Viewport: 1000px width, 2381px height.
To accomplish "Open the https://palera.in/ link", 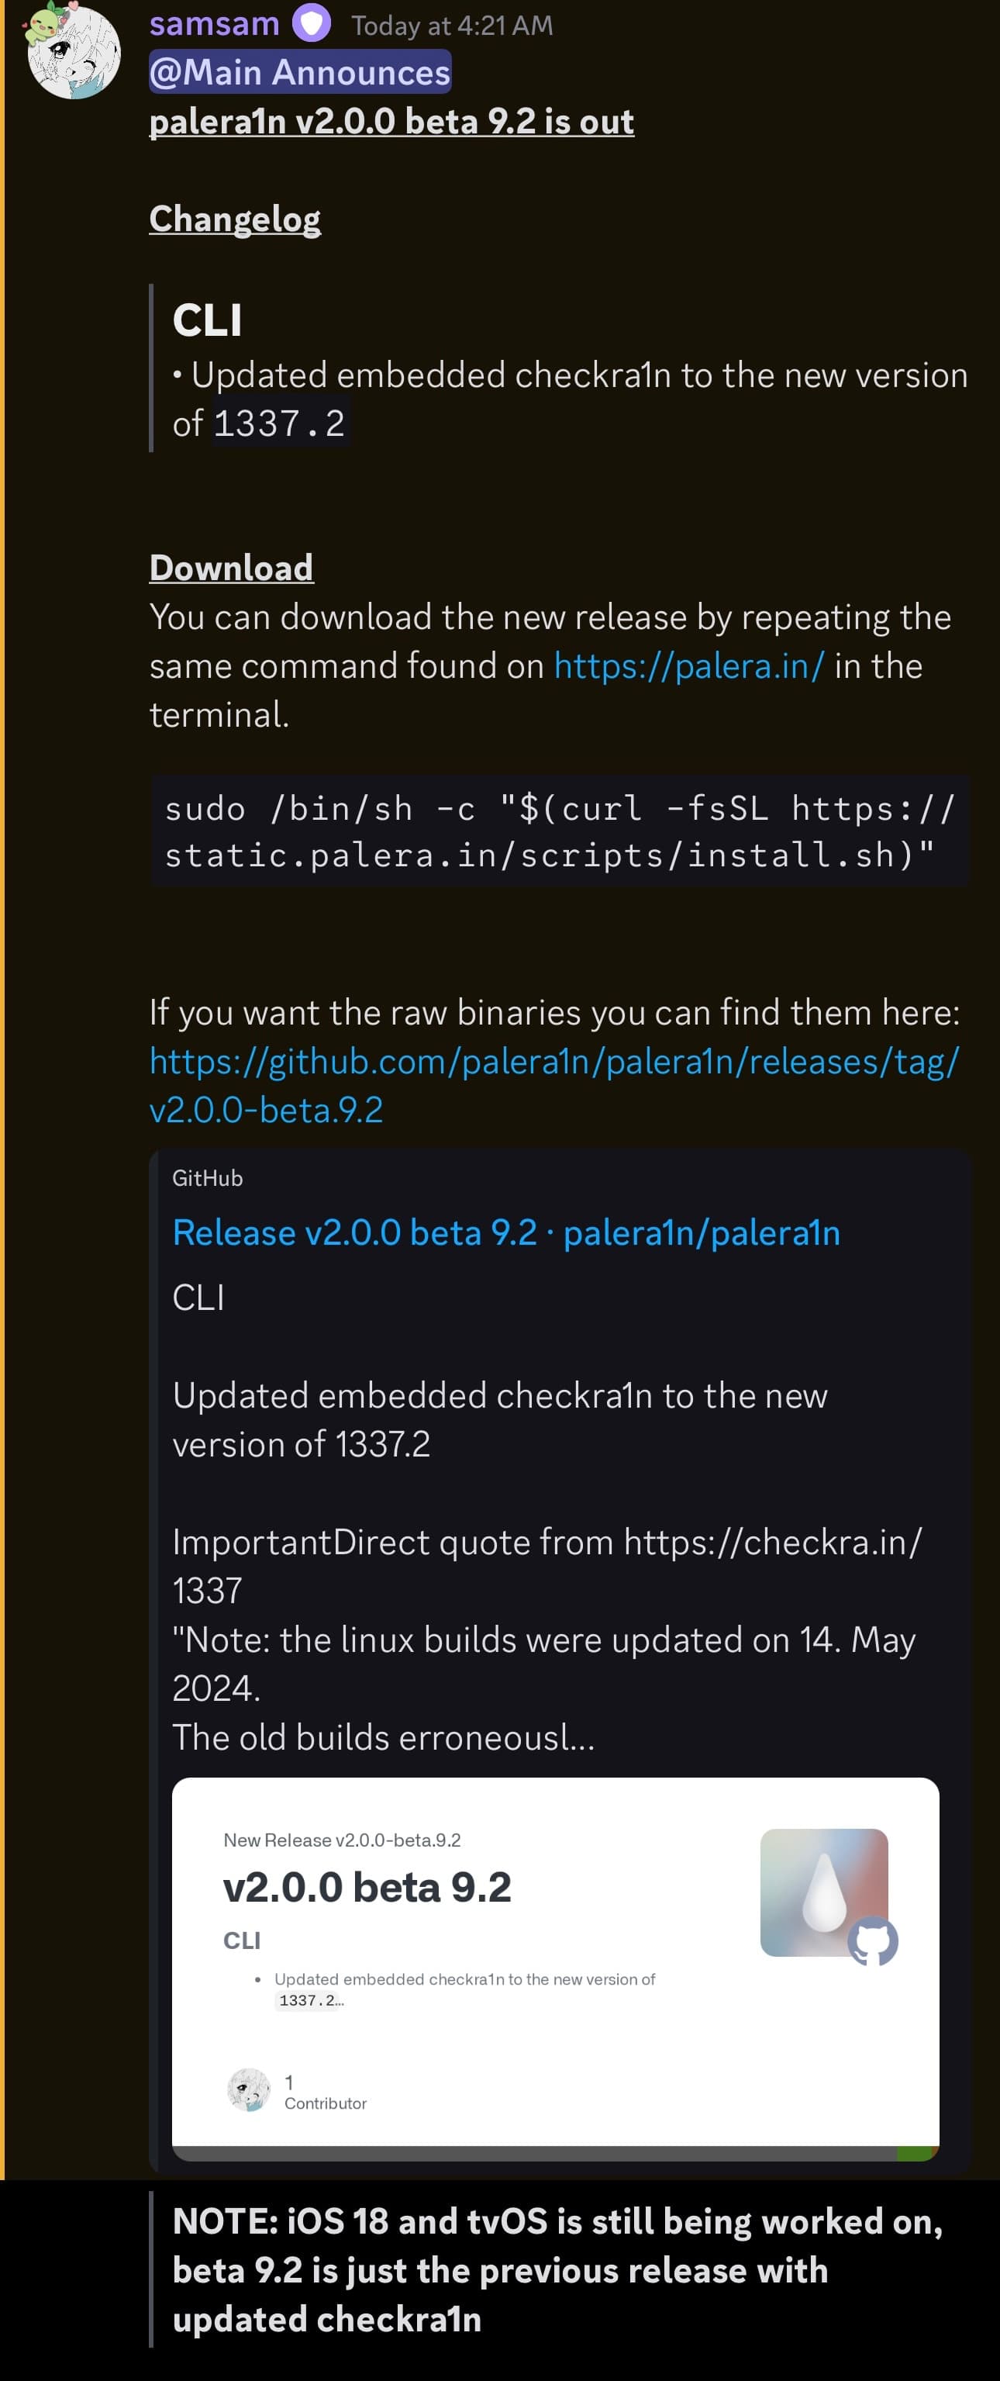I will (x=688, y=665).
